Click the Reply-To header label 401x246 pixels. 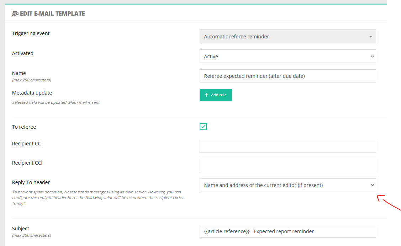coord(31,182)
